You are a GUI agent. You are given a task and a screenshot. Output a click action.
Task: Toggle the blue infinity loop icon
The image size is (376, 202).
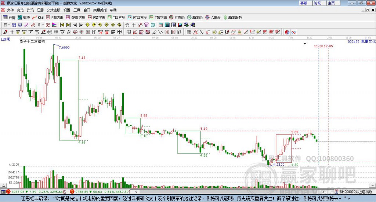(293, 32)
